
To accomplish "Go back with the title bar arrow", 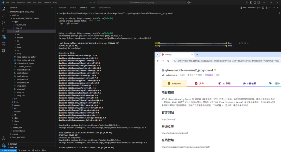I will point(90,3).
